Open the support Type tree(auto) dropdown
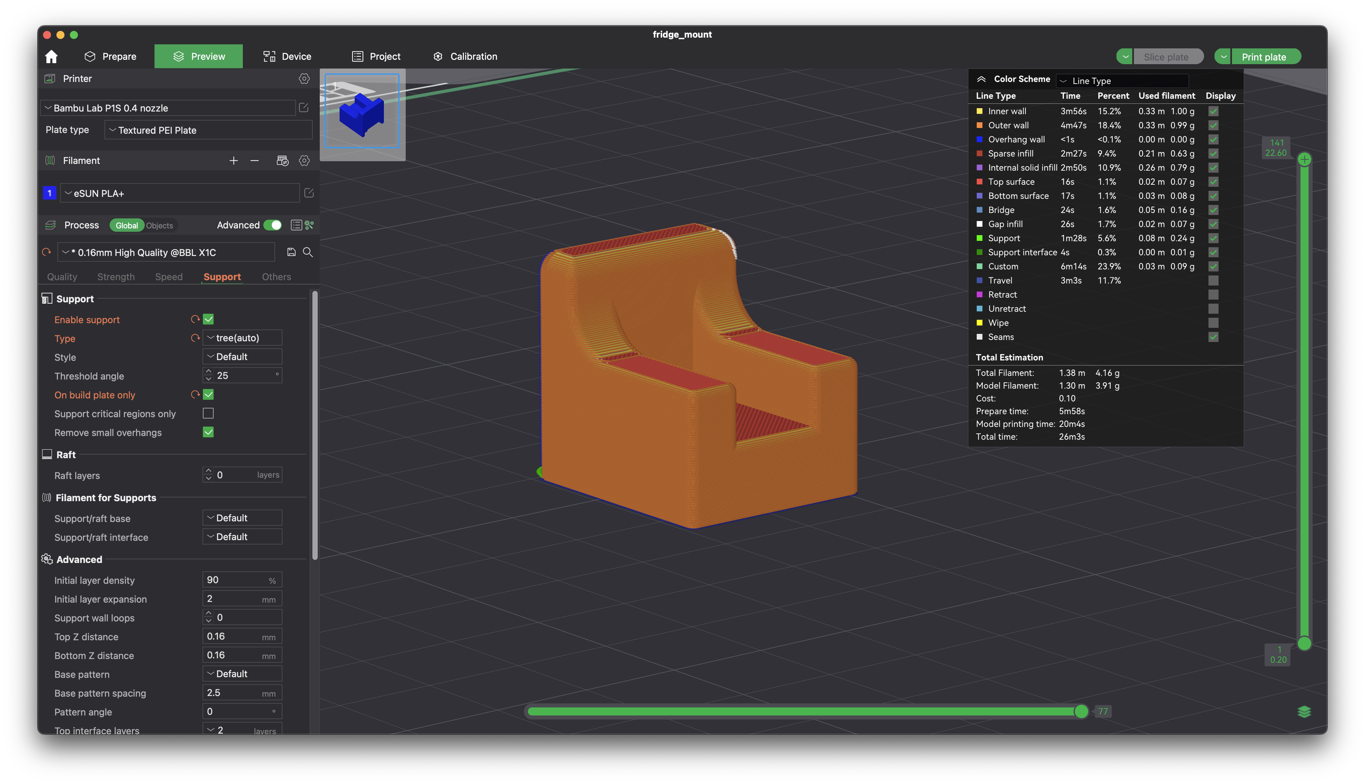This screenshot has width=1365, height=784. pos(242,338)
